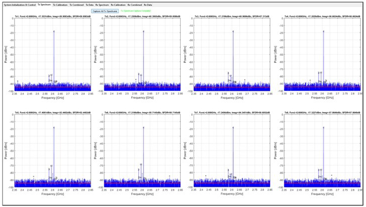Open the System Initialization & Control tab

20,5
